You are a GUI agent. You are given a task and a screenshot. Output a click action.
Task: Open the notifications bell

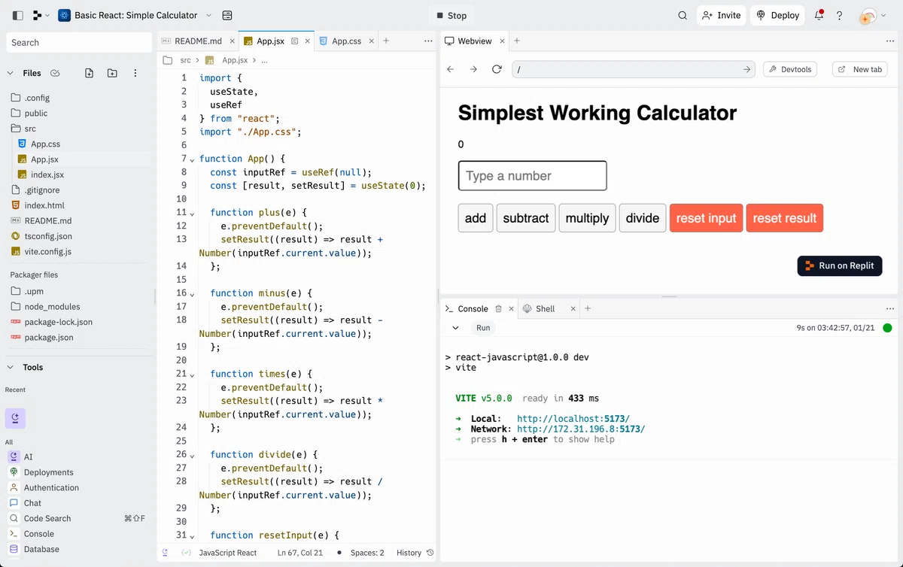(x=819, y=15)
